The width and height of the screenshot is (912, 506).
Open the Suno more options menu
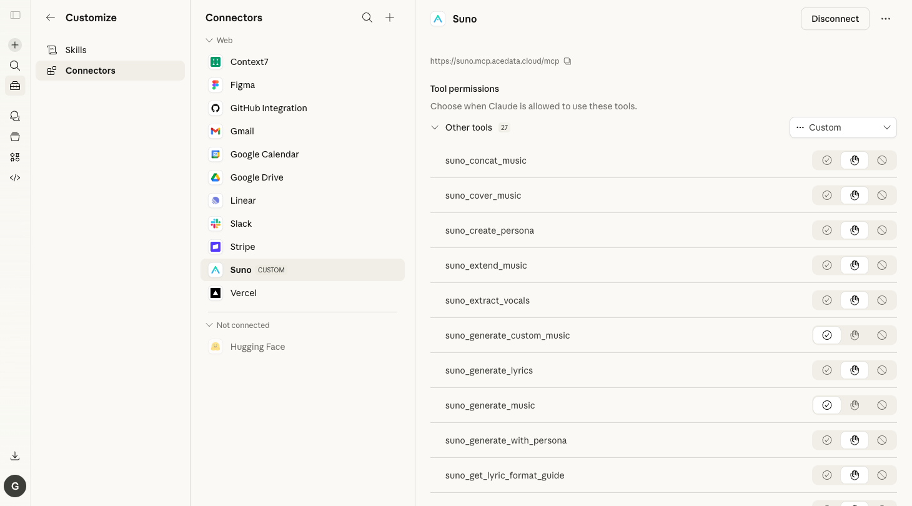886,19
